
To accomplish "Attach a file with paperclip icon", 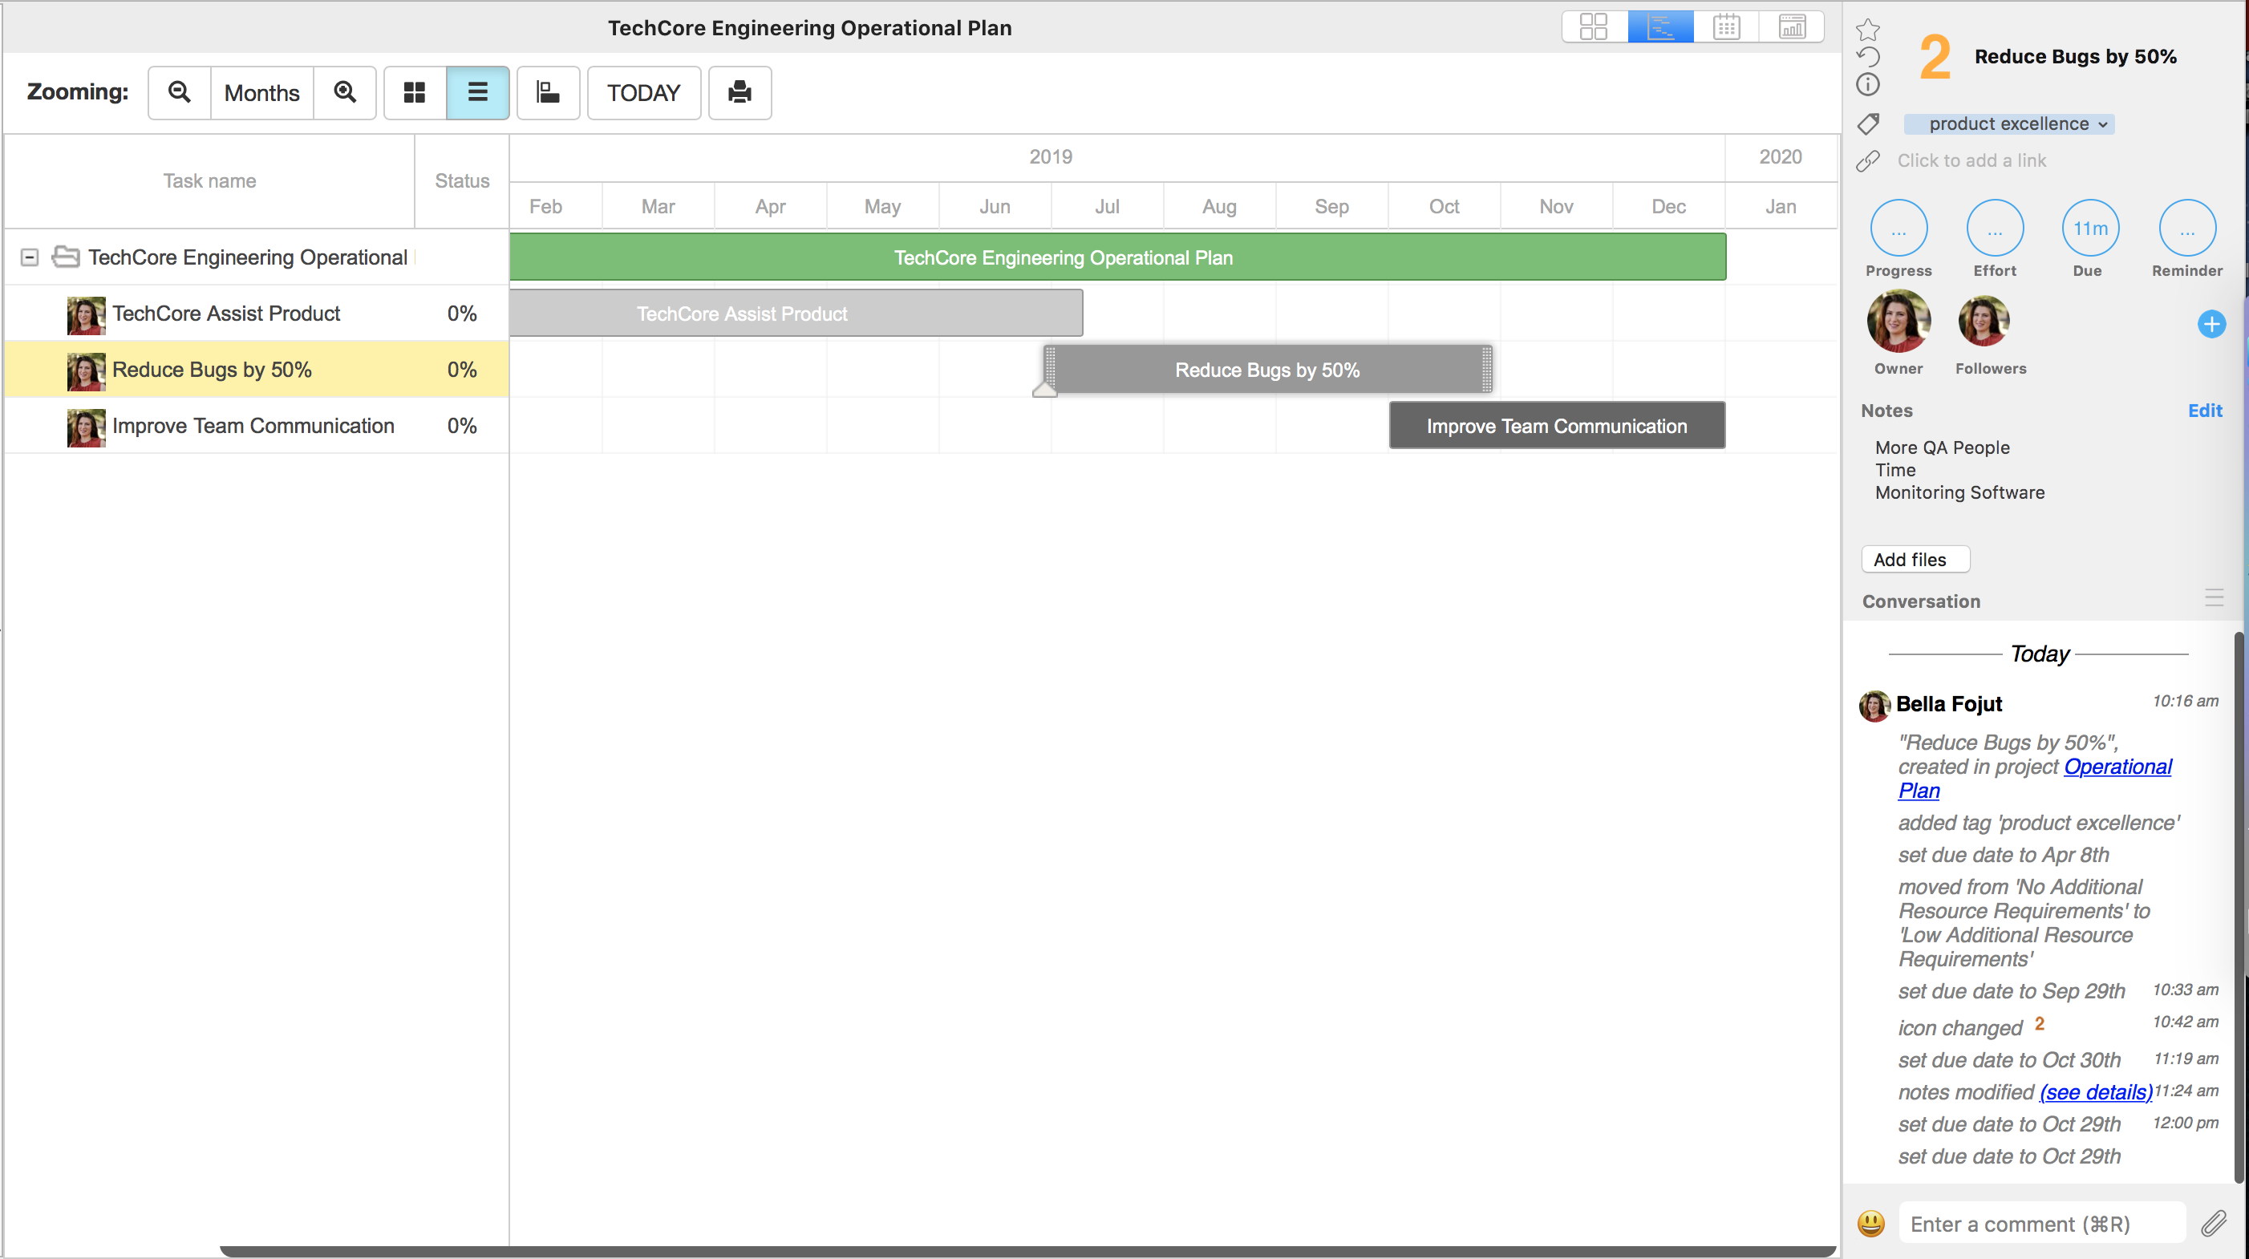I will click(2213, 1223).
